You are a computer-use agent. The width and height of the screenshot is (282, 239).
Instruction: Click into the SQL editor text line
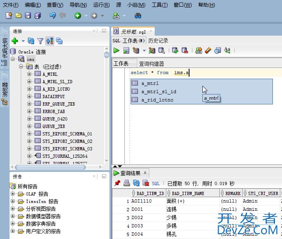pyautogui.click(x=205, y=72)
